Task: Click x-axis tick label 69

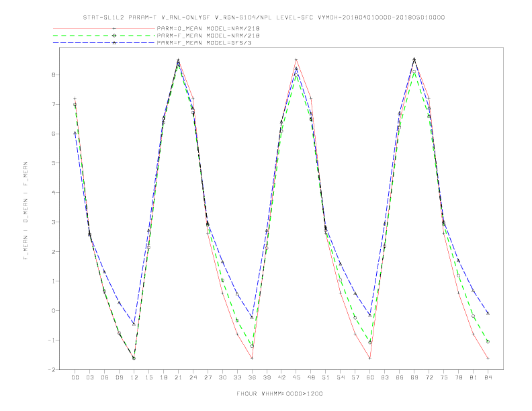Action: [x=414, y=377]
